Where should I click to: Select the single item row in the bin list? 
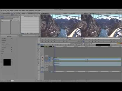[30, 17]
